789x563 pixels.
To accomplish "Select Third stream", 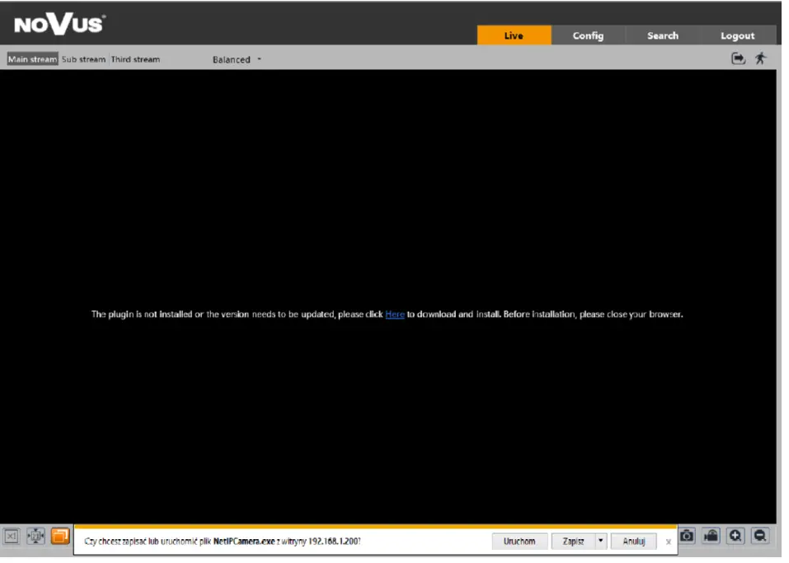I will pyautogui.click(x=135, y=58).
